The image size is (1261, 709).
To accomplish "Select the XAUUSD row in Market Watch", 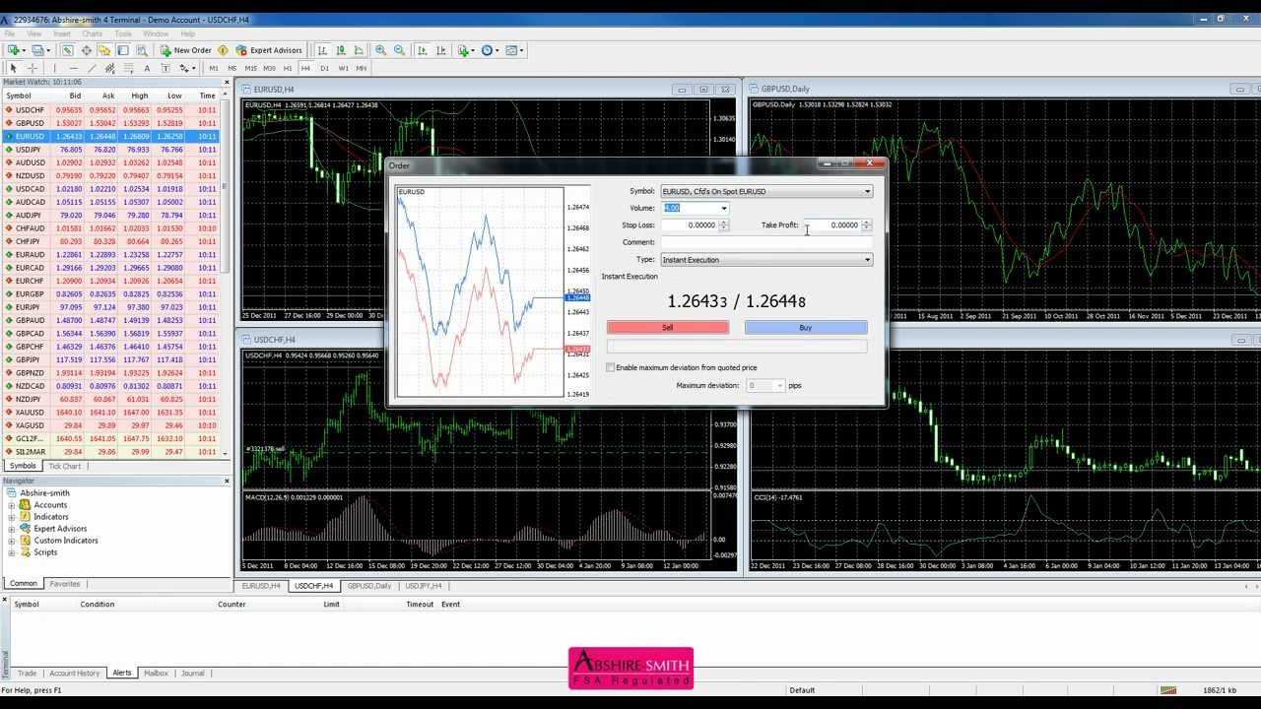I will tap(110, 413).
